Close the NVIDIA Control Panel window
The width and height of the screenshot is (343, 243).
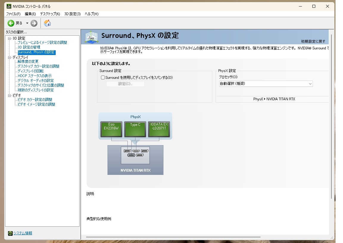328,6
